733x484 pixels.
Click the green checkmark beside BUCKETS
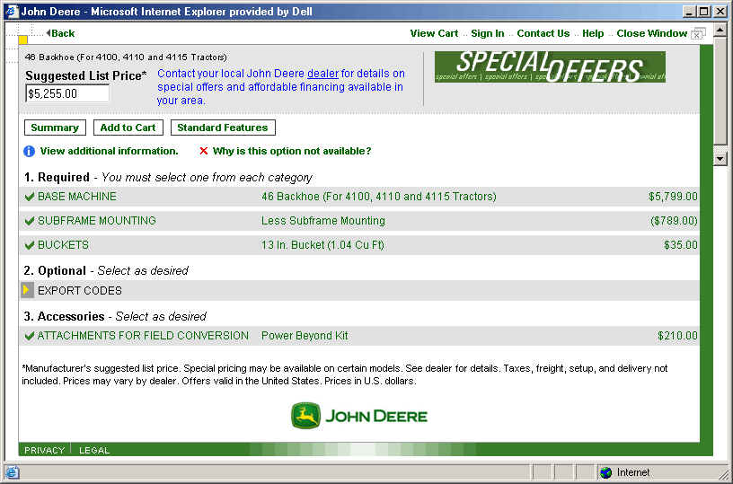pyautogui.click(x=30, y=245)
